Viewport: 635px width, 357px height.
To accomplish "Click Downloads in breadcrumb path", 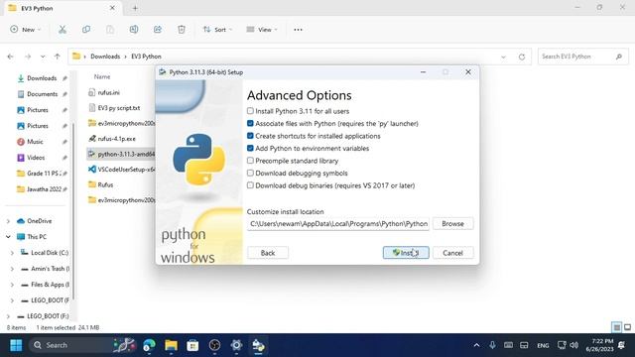I will click(x=105, y=57).
